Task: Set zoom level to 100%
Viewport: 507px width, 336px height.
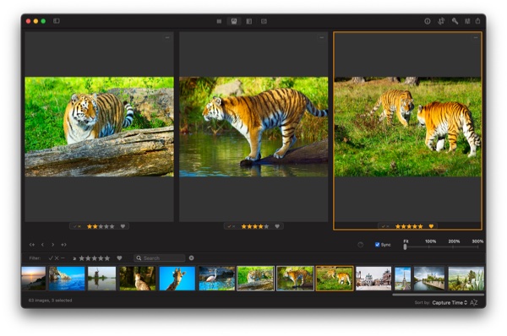Action: tap(430, 241)
